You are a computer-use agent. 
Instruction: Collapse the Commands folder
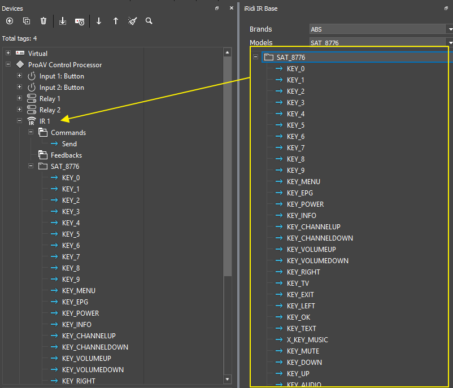[31, 132]
